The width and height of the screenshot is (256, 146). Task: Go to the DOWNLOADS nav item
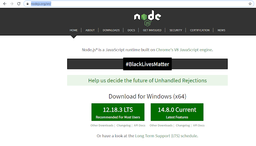pyautogui.click(x=111, y=30)
